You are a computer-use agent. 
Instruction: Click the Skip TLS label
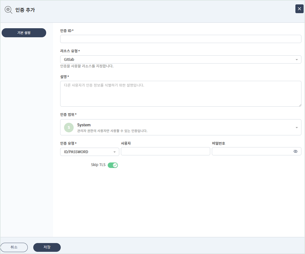coord(98,165)
